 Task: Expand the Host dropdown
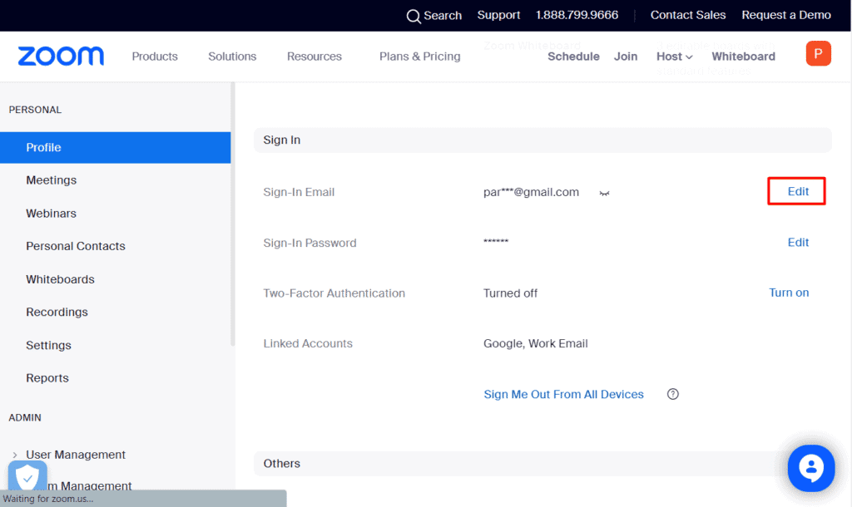(x=674, y=56)
